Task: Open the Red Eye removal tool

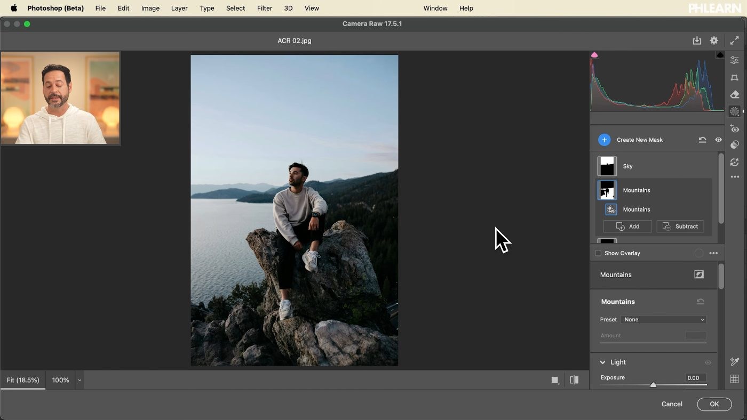Action: point(735,128)
